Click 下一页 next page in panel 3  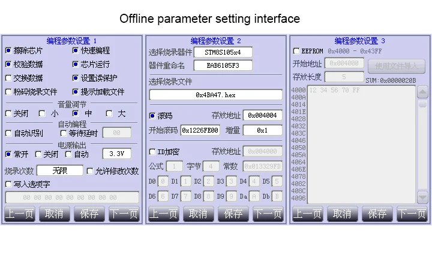412,214
